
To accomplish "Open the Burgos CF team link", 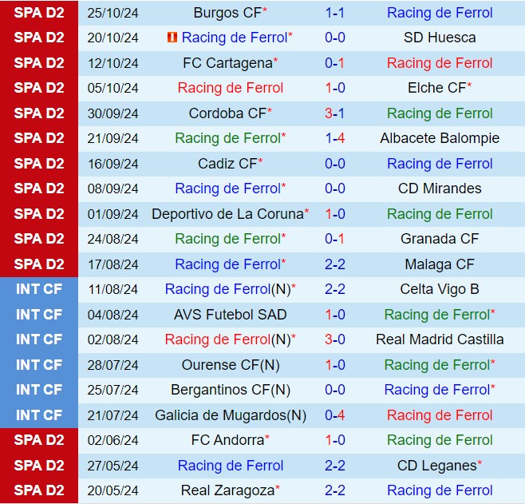I will [227, 13].
